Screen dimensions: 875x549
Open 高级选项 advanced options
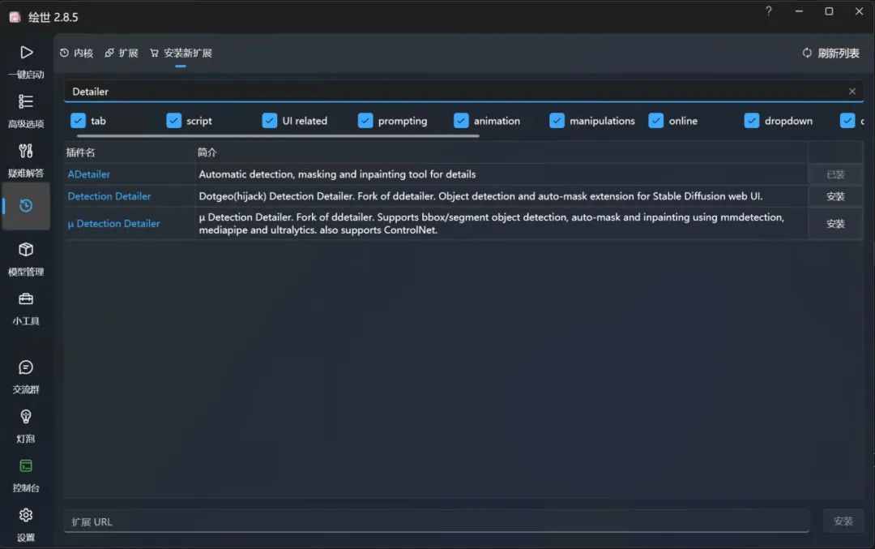point(26,110)
